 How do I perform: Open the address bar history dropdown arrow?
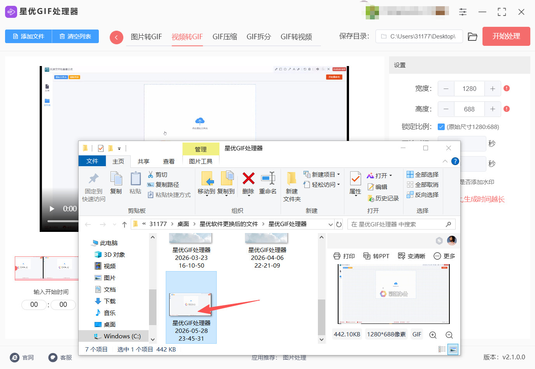pyautogui.click(x=330, y=225)
